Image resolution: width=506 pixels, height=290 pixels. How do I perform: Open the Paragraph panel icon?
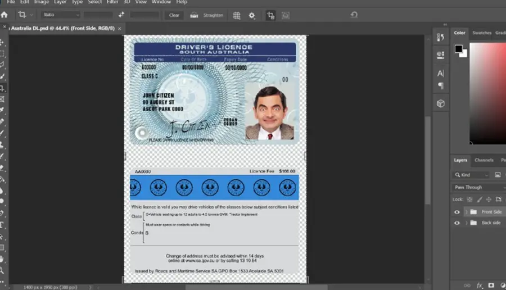click(440, 86)
